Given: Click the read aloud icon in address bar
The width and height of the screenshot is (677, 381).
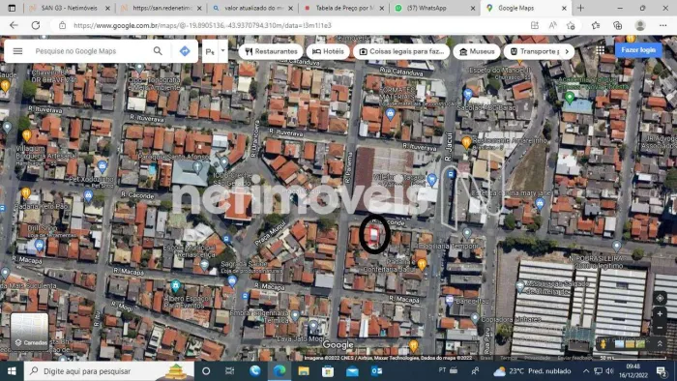Looking at the screenshot, I should click(x=552, y=25).
